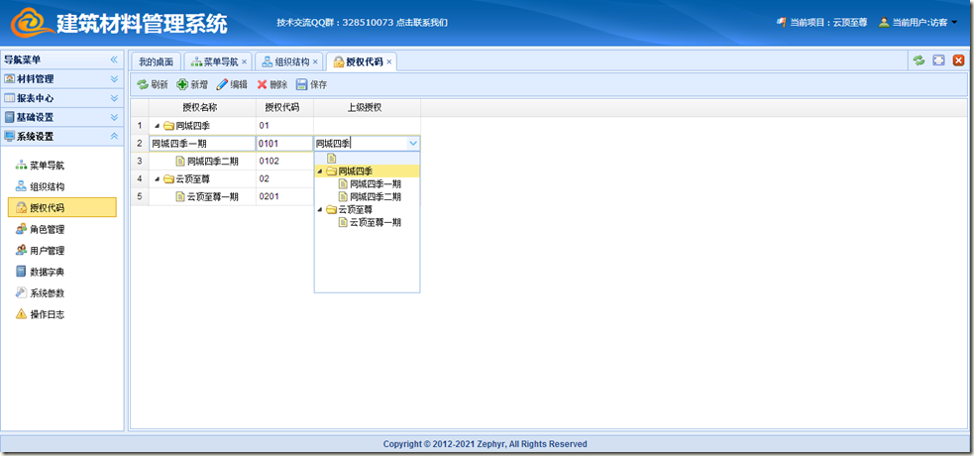Click the 点击联系我们 contact link
974x456 pixels.
coord(426,22)
